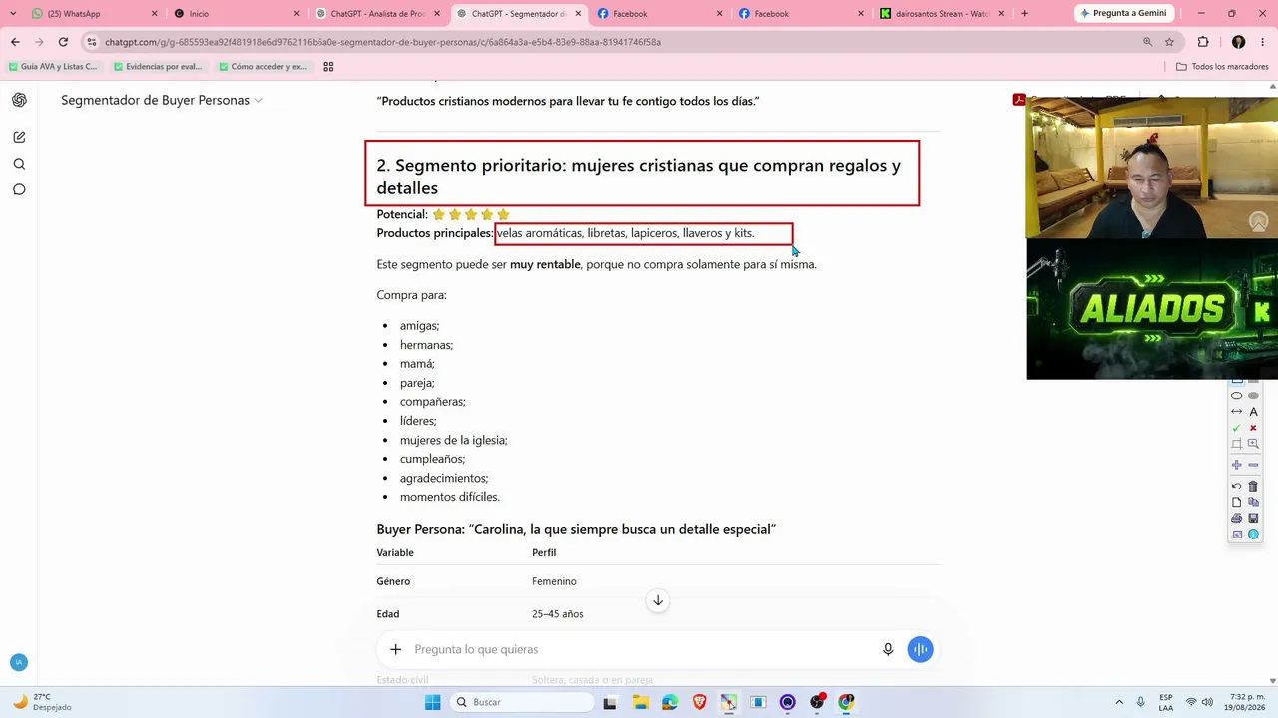This screenshot has height=718, width=1278.
Task: Open Todos los marcadores folder
Action: coord(1222,67)
